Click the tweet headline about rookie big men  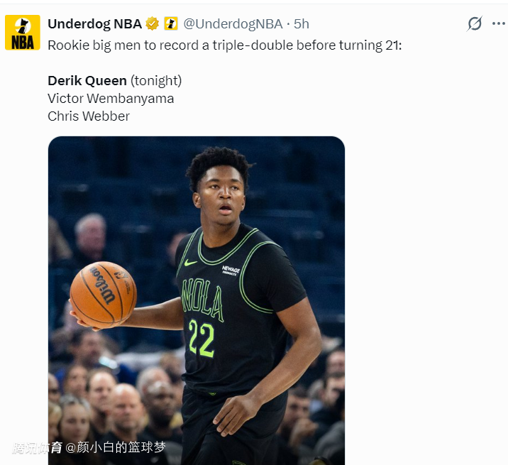point(224,45)
